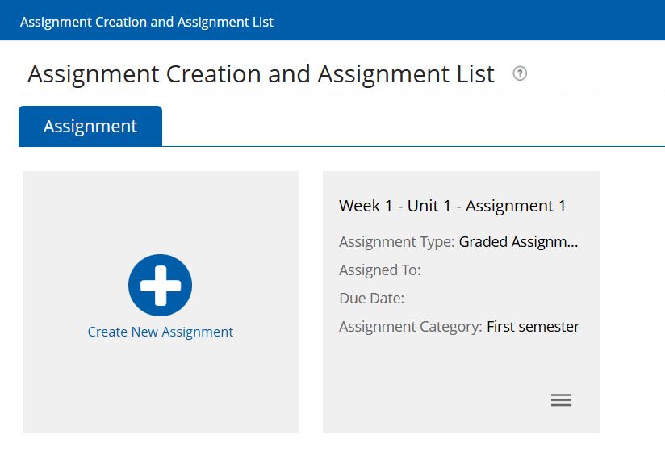Open Week 1 - Unit 1 - Assignment 1
This screenshot has height=464, width=665.
tap(452, 206)
